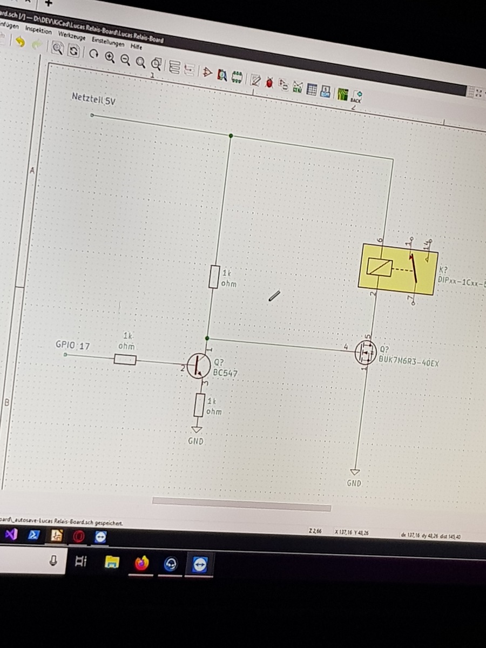The image size is (486, 648).
Task: Open Visual Studio in the remote taskbar
Action: click(10, 534)
